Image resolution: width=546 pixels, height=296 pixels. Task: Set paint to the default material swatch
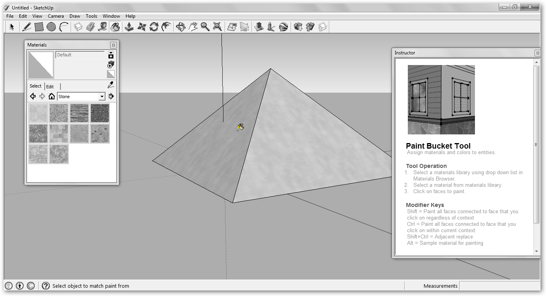(111, 74)
